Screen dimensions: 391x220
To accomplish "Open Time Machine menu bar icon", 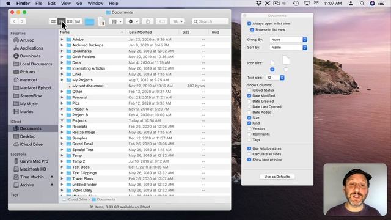I will (x=296, y=4).
